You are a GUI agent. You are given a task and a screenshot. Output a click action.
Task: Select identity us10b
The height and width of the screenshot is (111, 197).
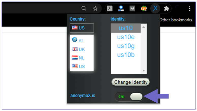pos(126,55)
